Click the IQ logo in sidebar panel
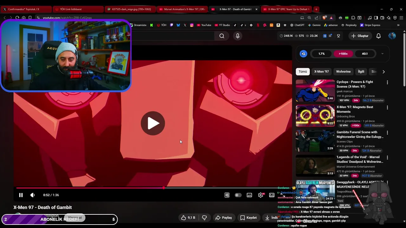Viewport: 406px width, 228px height. click(303, 54)
